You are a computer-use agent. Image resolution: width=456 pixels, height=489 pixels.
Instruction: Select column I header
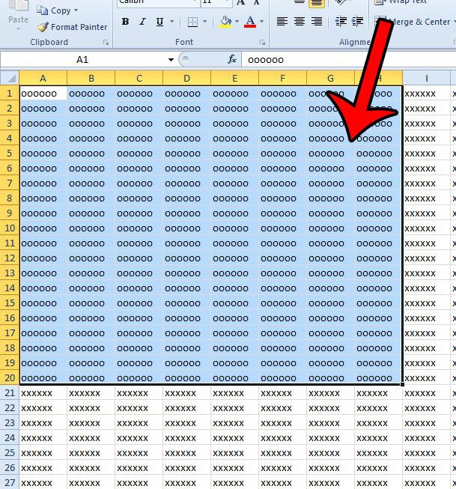(426, 79)
